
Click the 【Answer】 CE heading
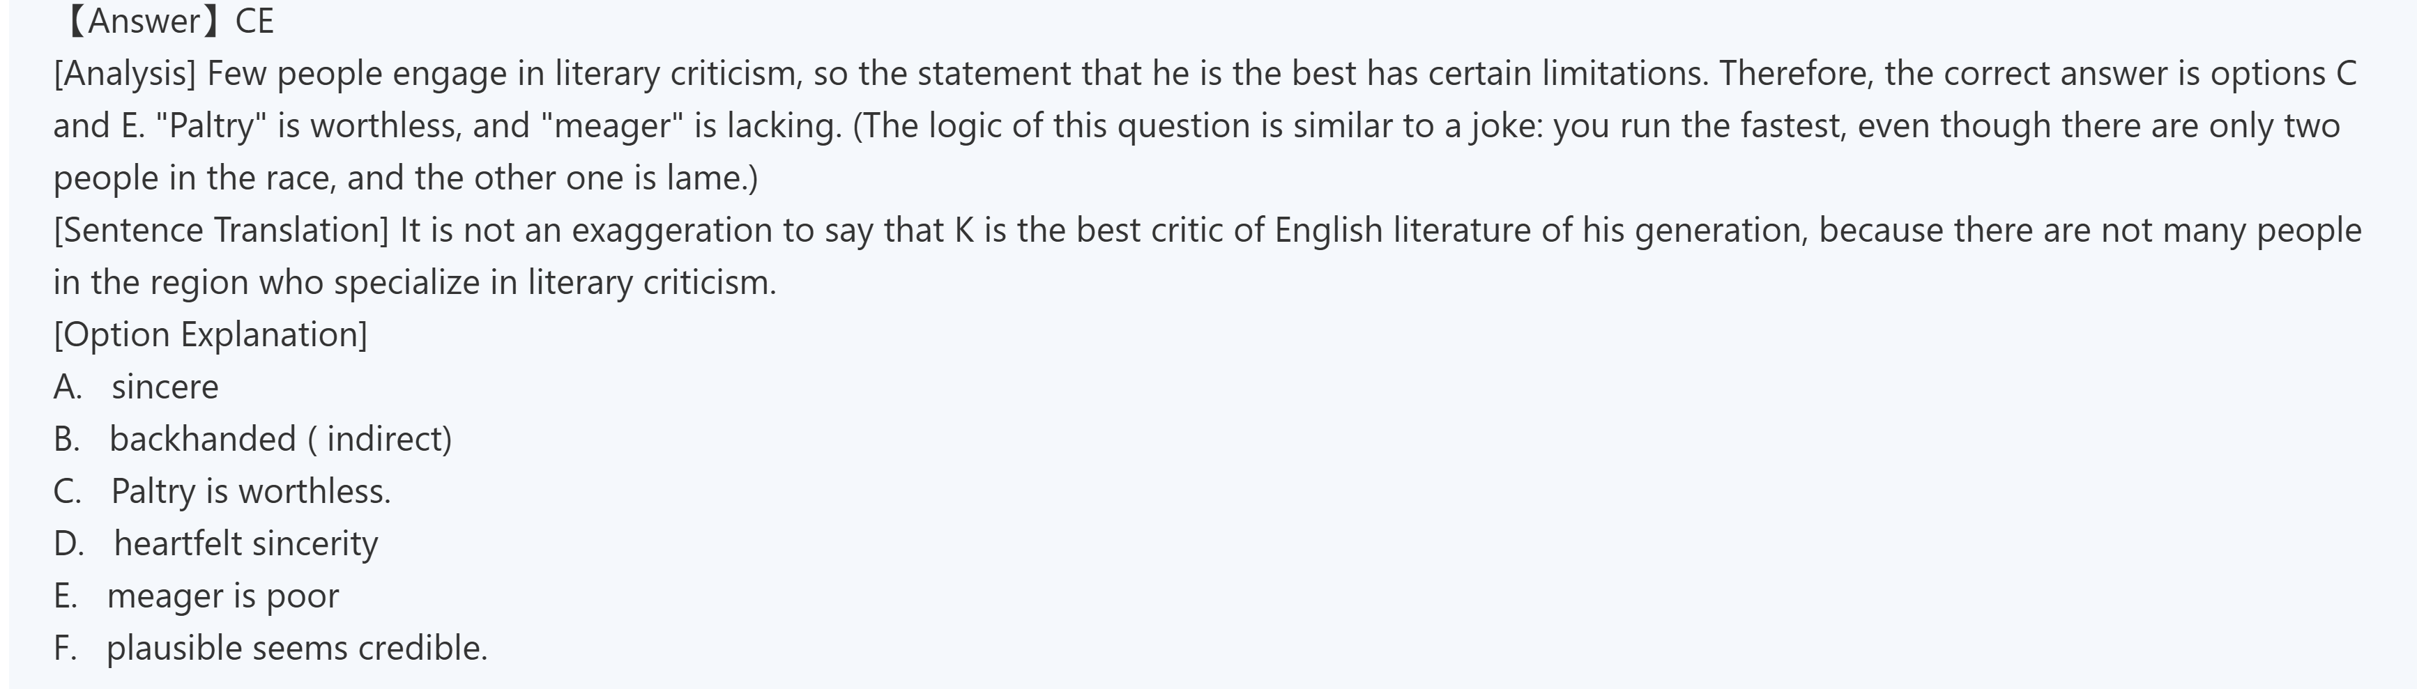click(169, 22)
